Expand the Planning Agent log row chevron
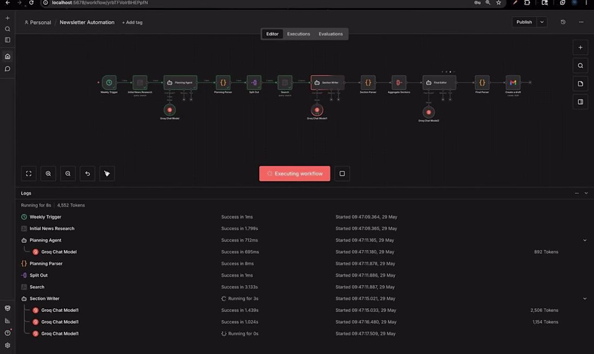 coord(585,240)
